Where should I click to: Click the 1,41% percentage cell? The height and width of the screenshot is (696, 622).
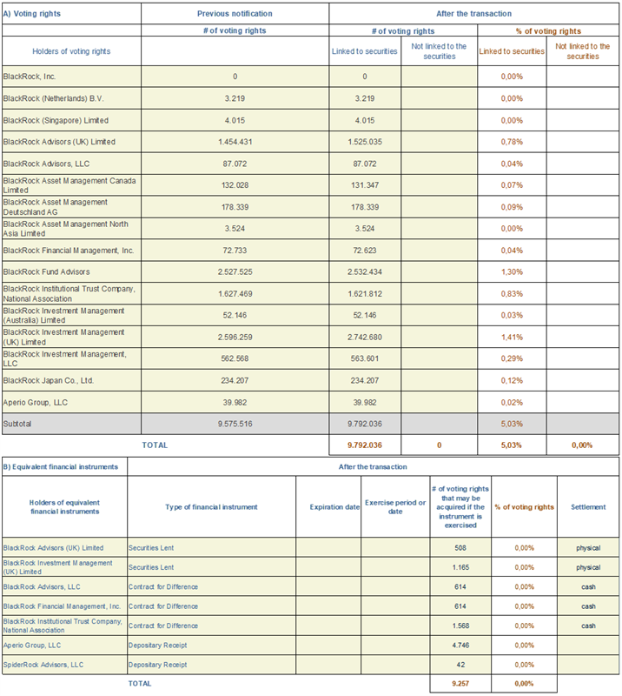pos(512,337)
